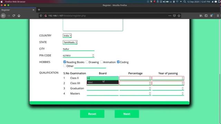Go back to the previous page
This screenshot has height=124, width=221.
(x=3, y=15)
